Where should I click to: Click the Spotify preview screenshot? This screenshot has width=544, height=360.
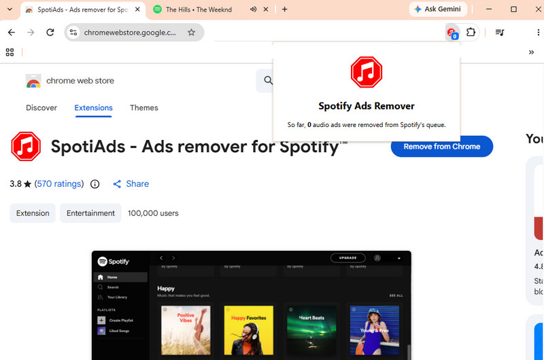coord(251,305)
